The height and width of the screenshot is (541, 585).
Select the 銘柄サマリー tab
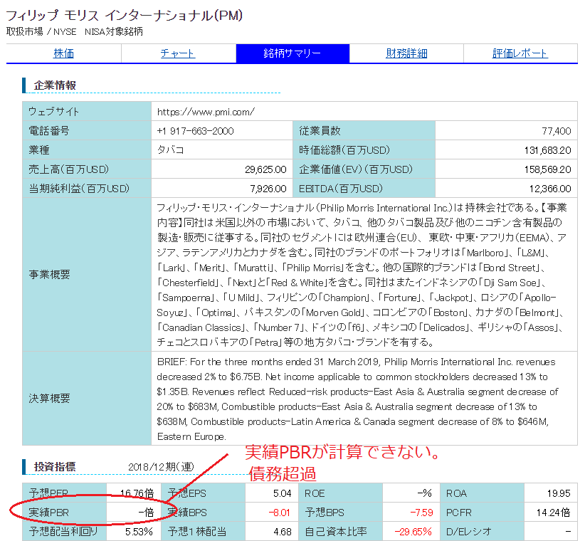(292, 53)
